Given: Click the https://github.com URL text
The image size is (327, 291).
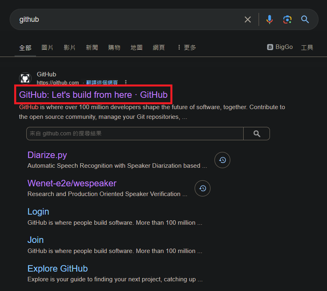Looking at the screenshot, I should click(58, 82).
